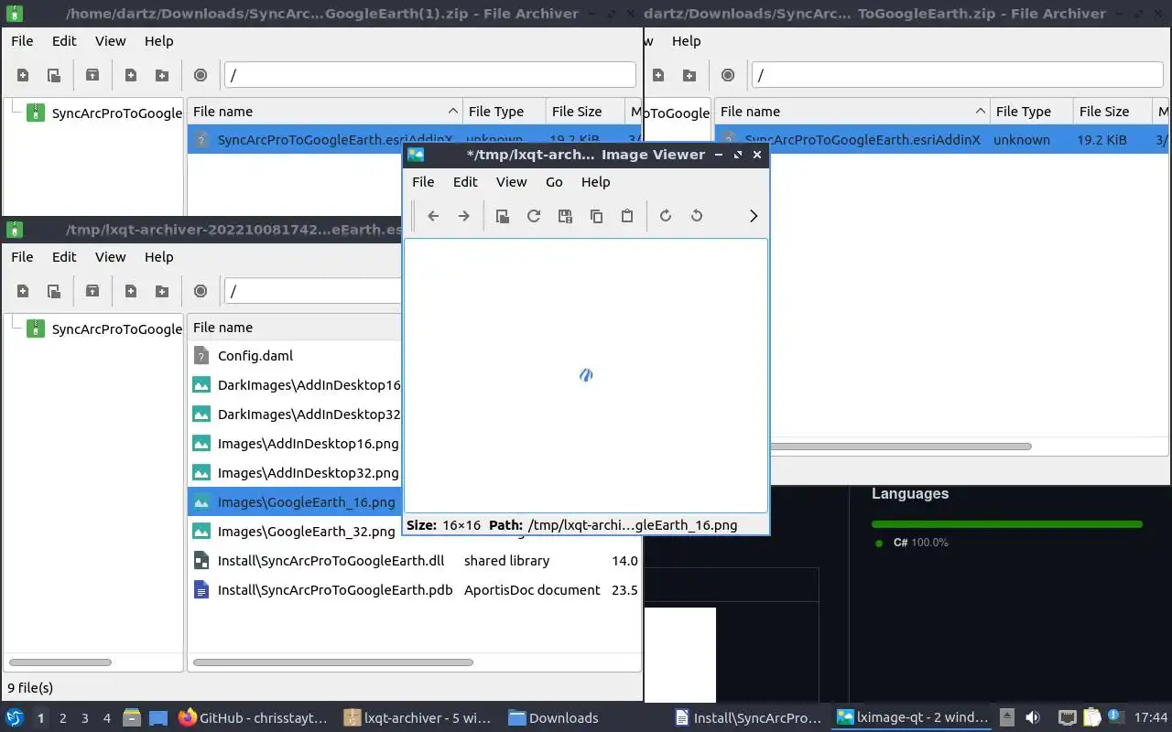
Task: Click Add folder icon in ToGoogleEarth.zip window
Action: [689, 75]
